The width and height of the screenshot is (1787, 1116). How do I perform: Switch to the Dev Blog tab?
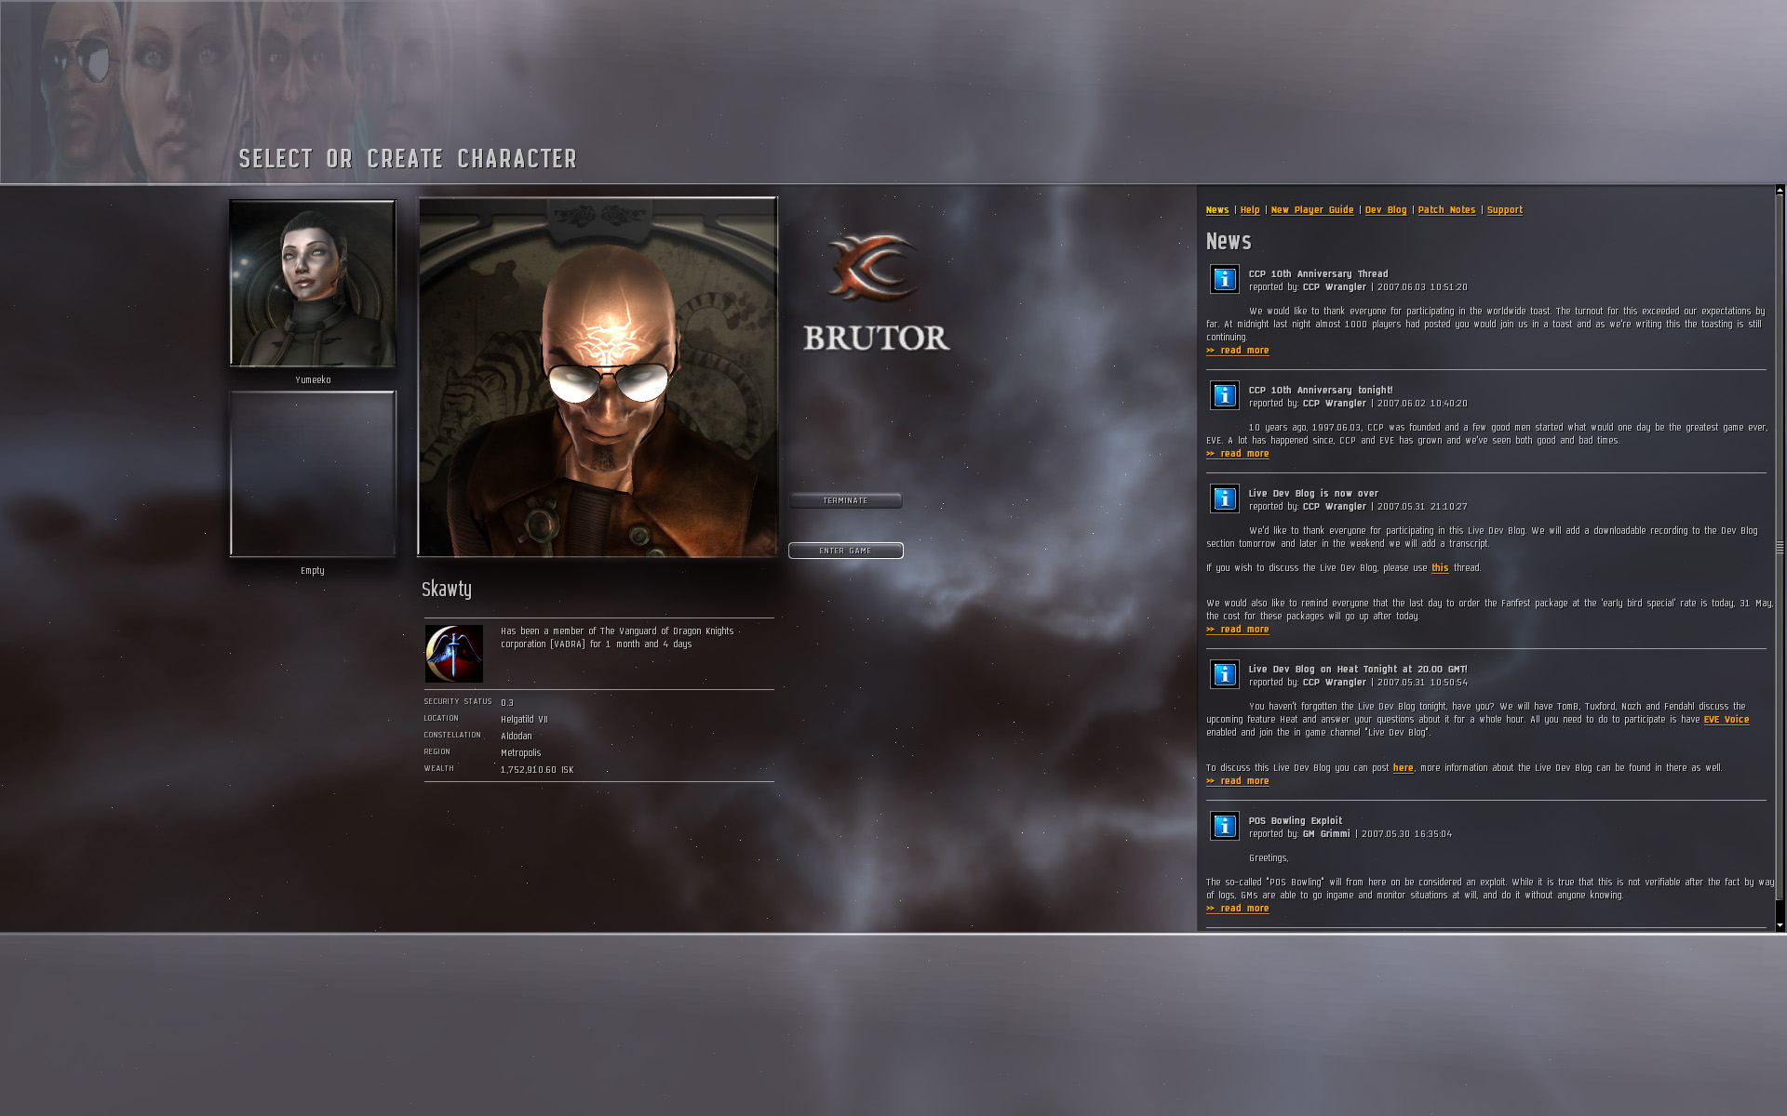[1385, 210]
